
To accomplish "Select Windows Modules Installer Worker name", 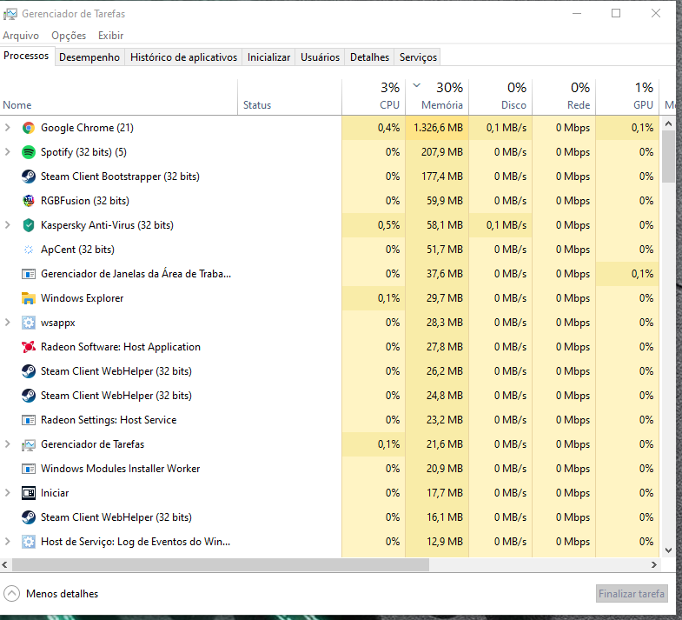I will coord(121,469).
